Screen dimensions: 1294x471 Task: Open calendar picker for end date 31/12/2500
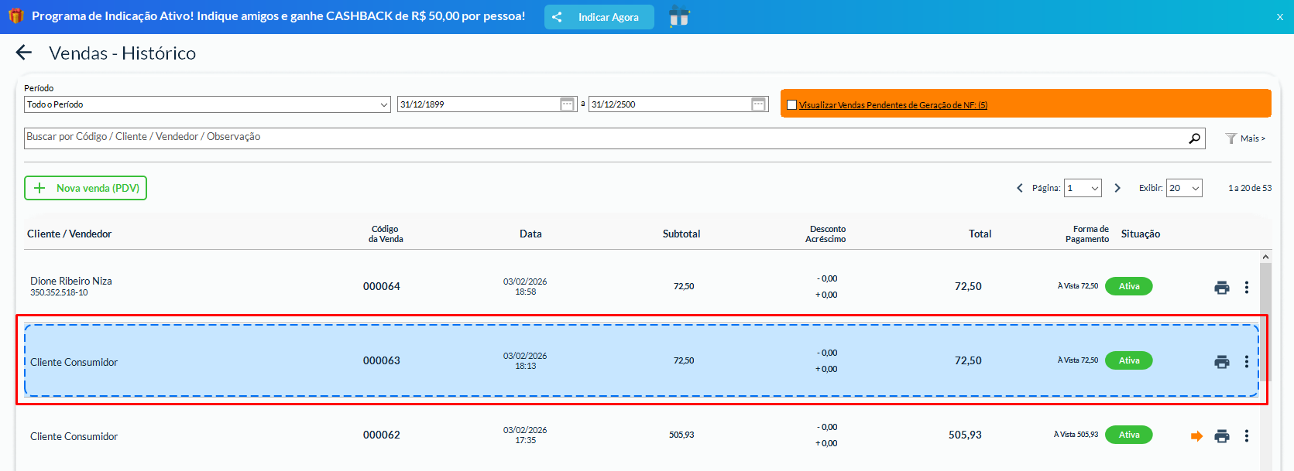click(x=758, y=104)
